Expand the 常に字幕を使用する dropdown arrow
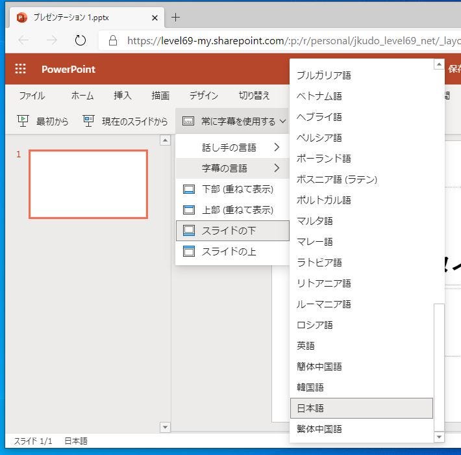The image size is (461, 455). pyautogui.click(x=282, y=122)
